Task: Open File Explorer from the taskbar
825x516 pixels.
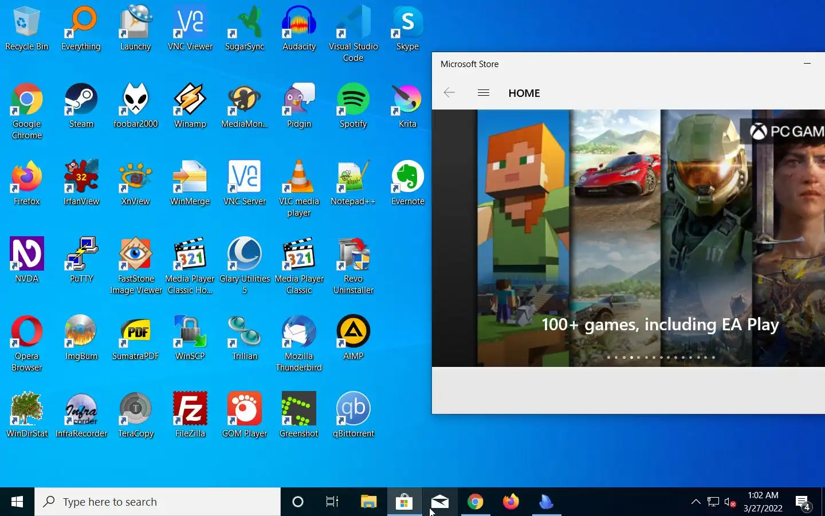Action: (368, 502)
